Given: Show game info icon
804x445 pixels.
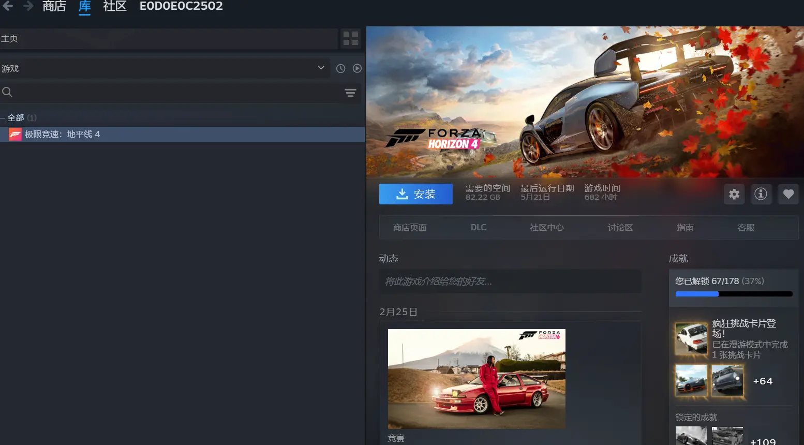Looking at the screenshot, I should pos(761,194).
